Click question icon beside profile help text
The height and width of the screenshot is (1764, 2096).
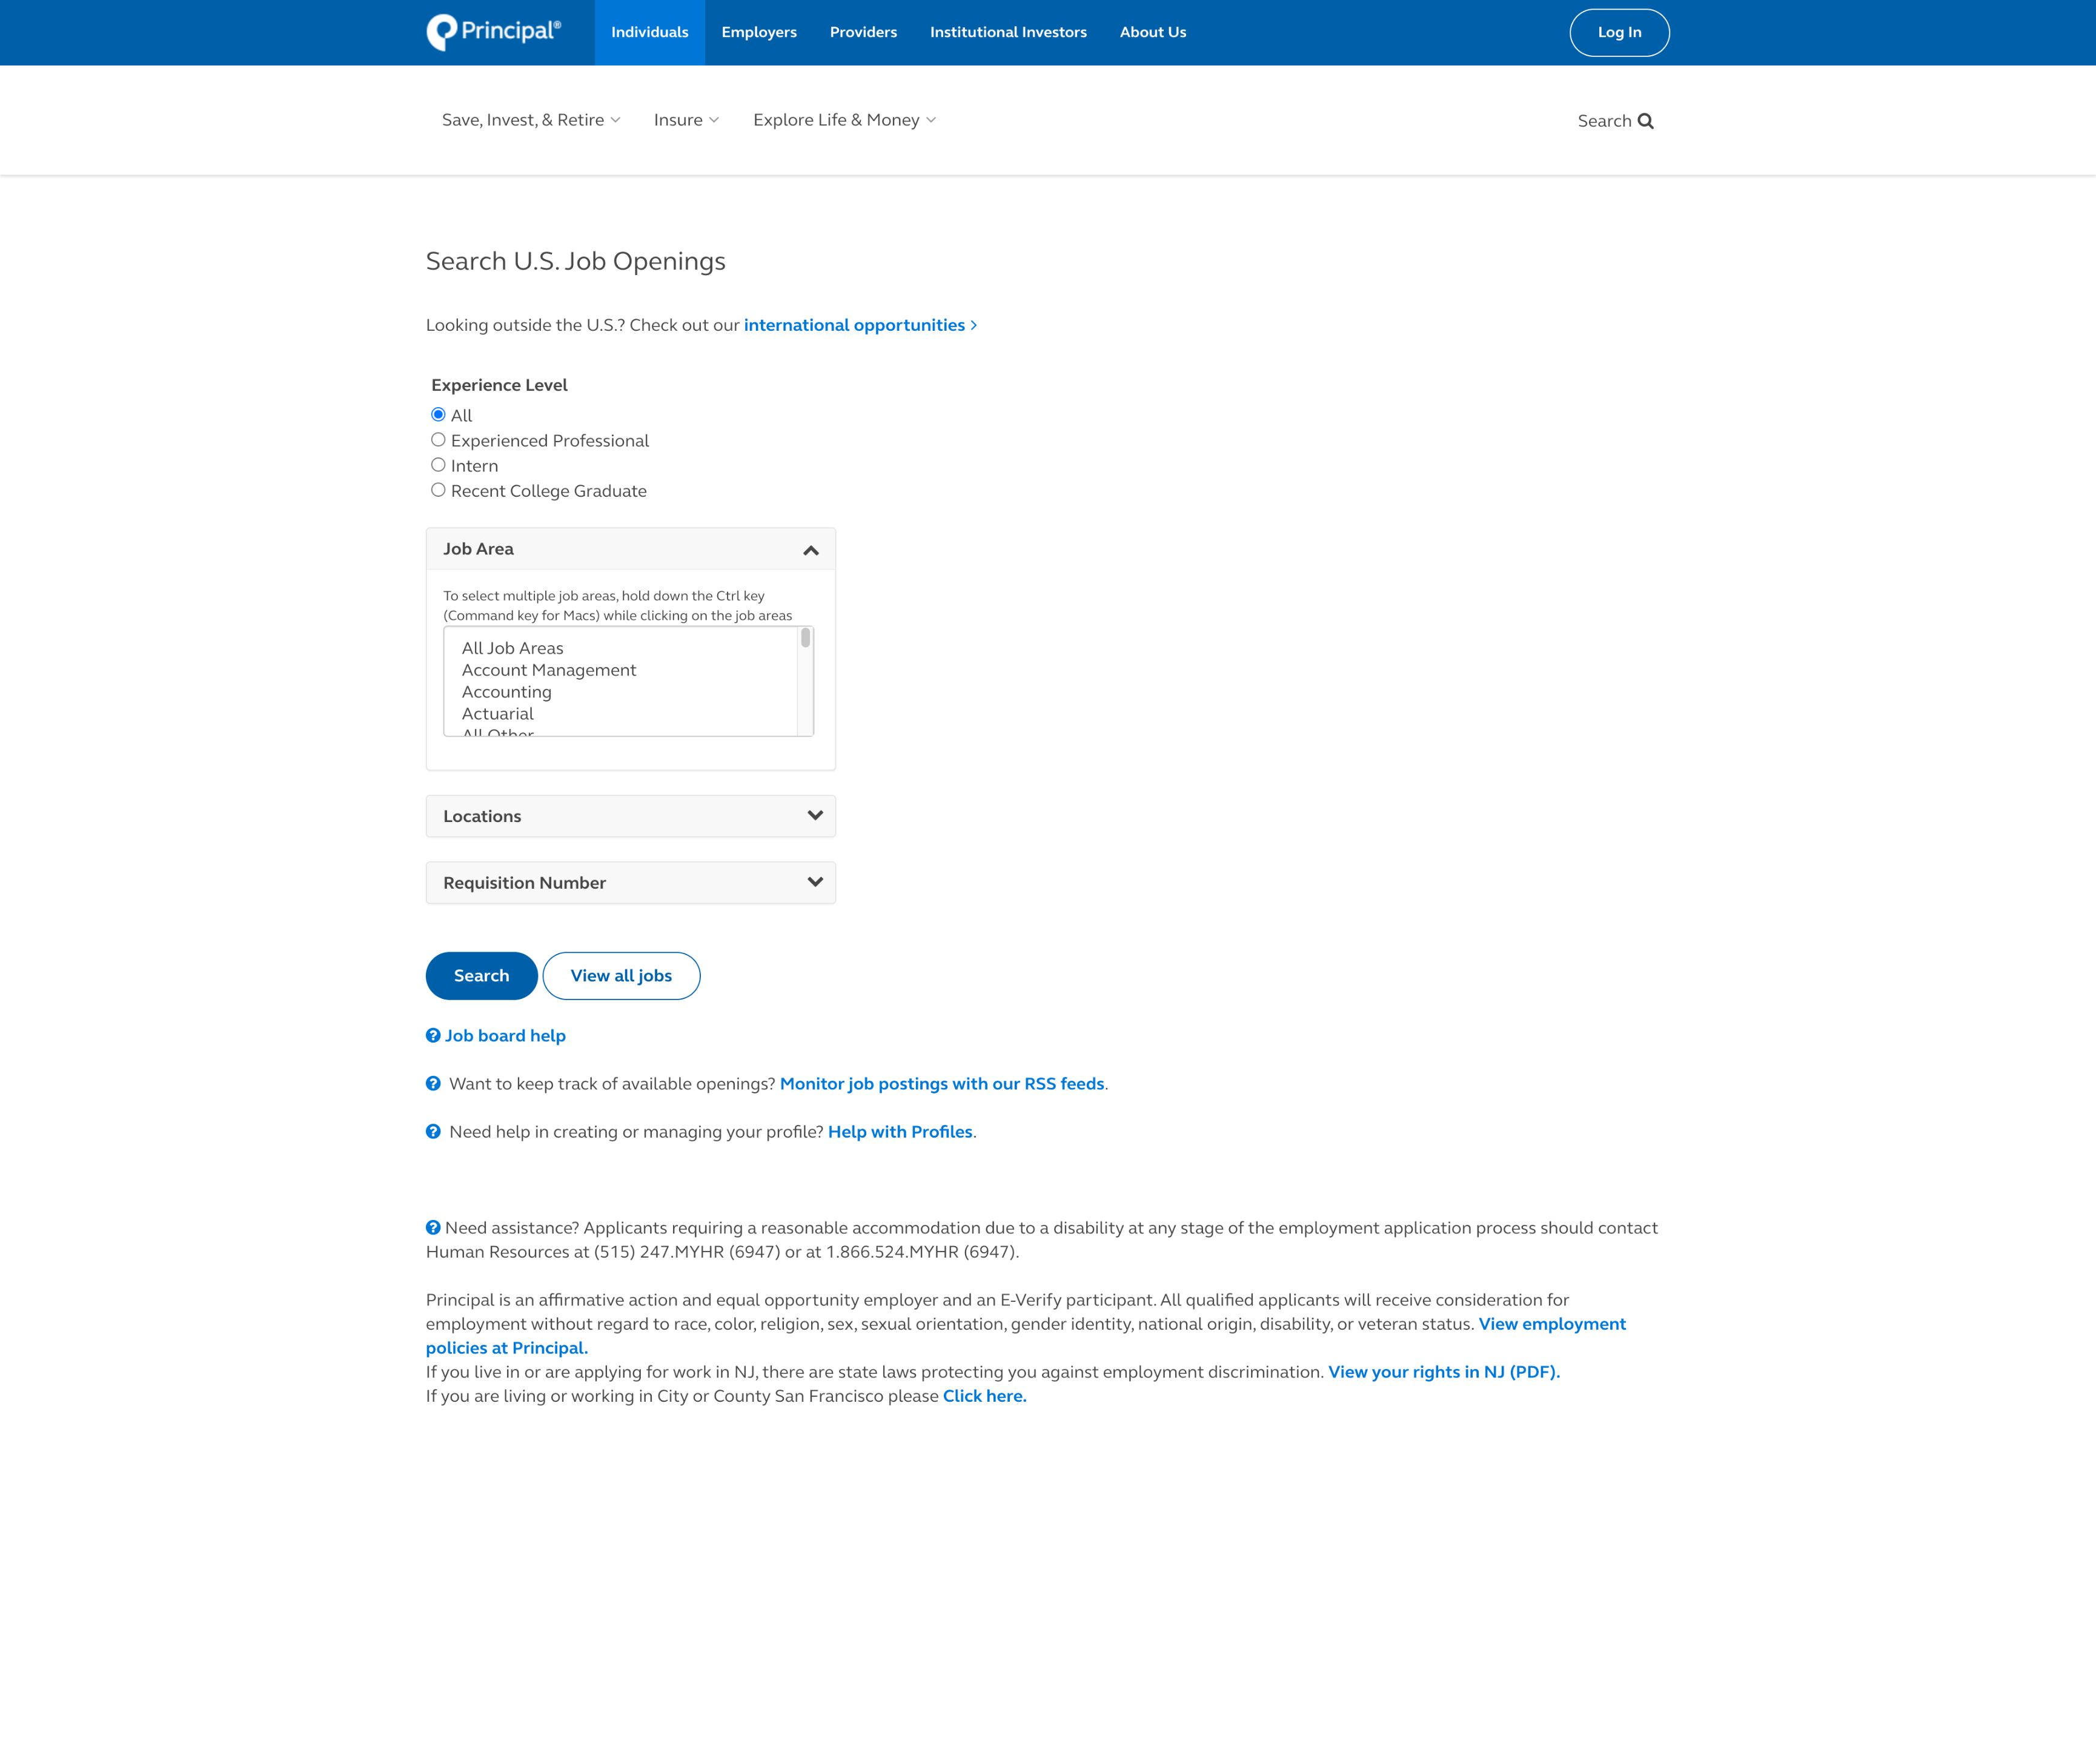433,1131
